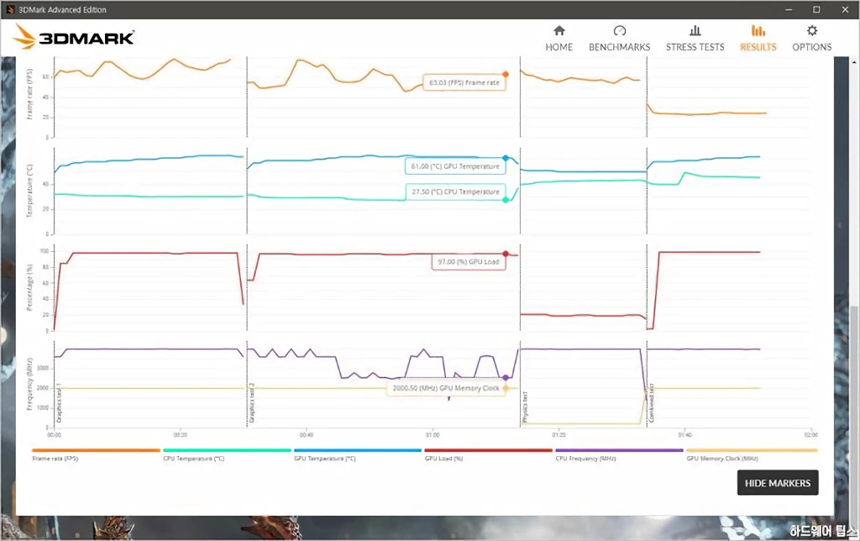Image resolution: width=860 pixels, height=541 pixels.
Task: Maximize the 3DMark window
Action: (816, 9)
